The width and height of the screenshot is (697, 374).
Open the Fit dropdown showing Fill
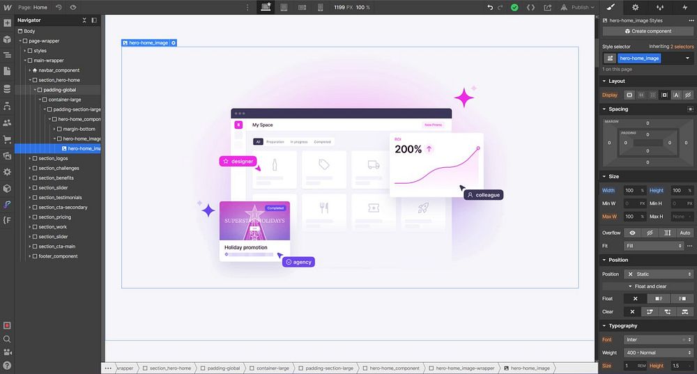(654, 246)
